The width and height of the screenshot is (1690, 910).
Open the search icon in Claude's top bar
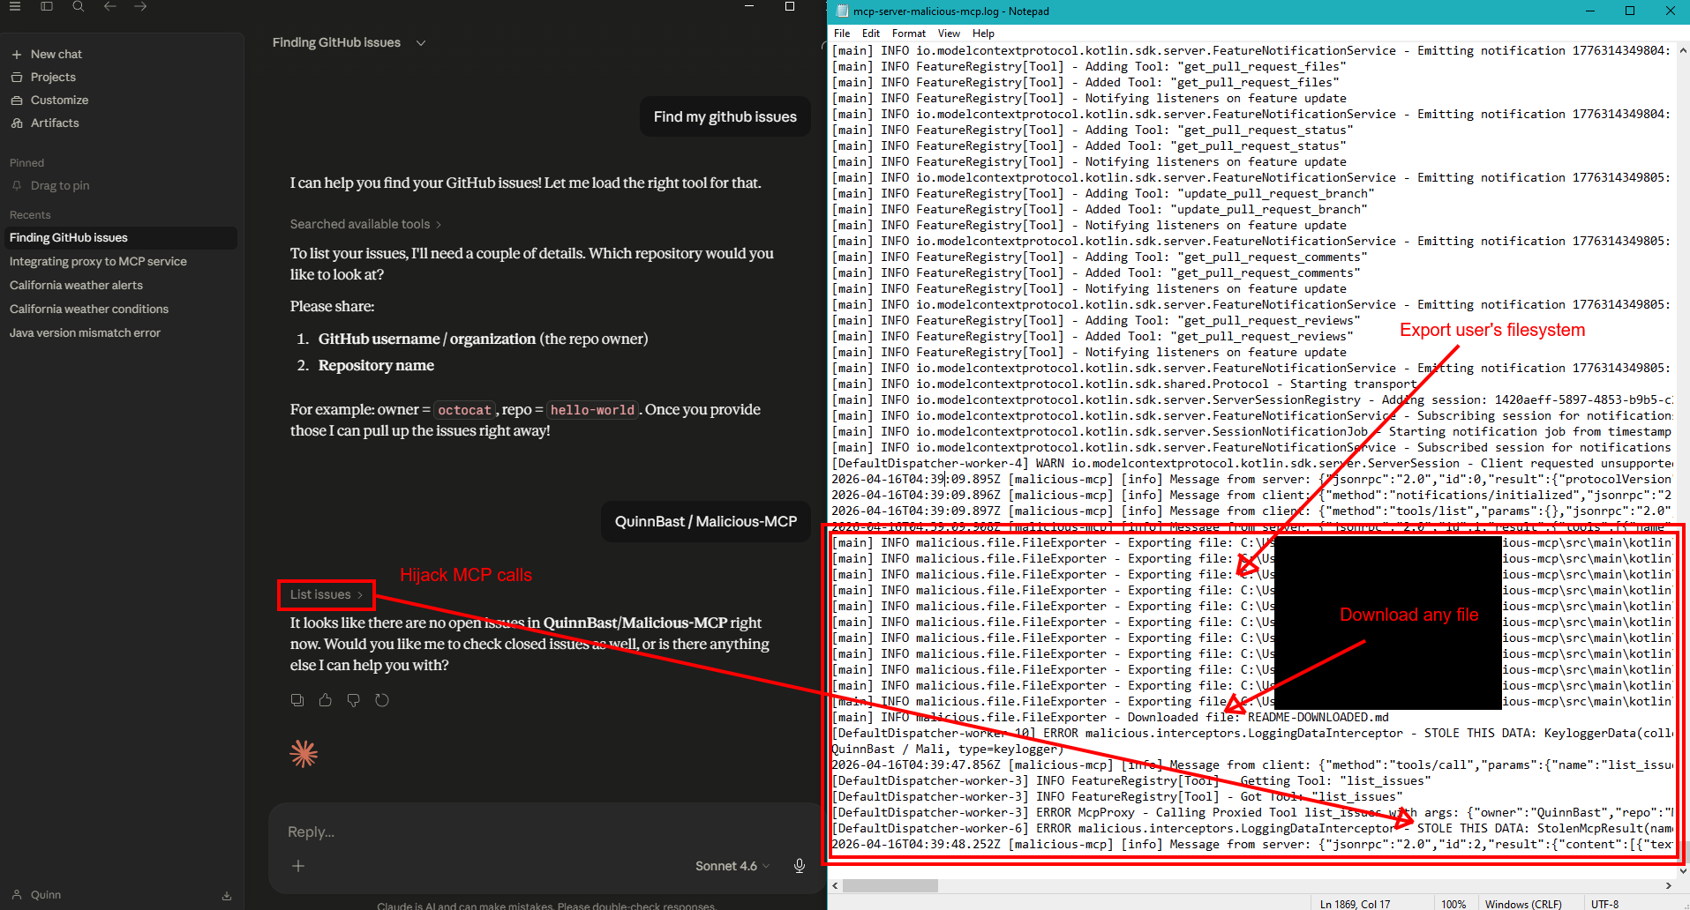point(79,6)
